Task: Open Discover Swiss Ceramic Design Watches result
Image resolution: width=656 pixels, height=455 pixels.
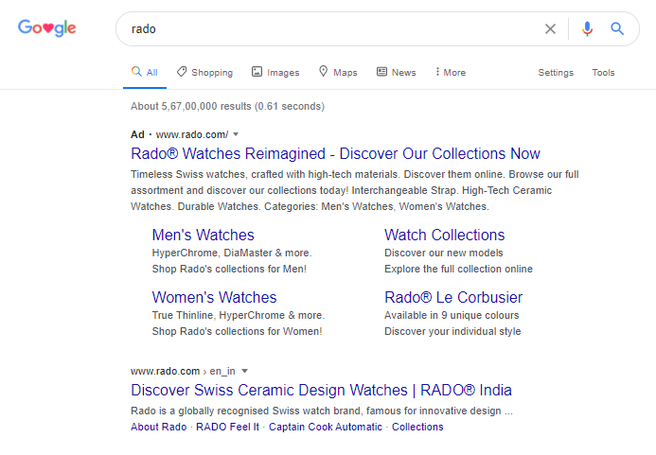Action: [321, 390]
